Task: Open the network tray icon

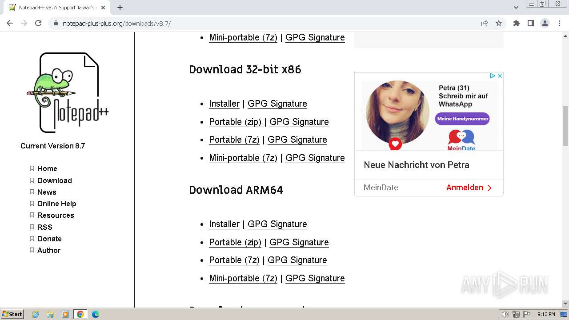Action: (x=516, y=314)
